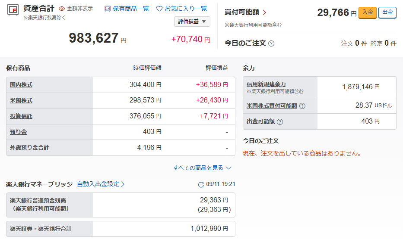Click 時価評価額 column header
The image size is (403, 239).
147,68
